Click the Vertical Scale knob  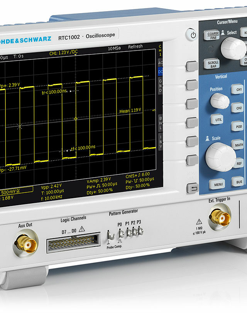tap(220, 156)
